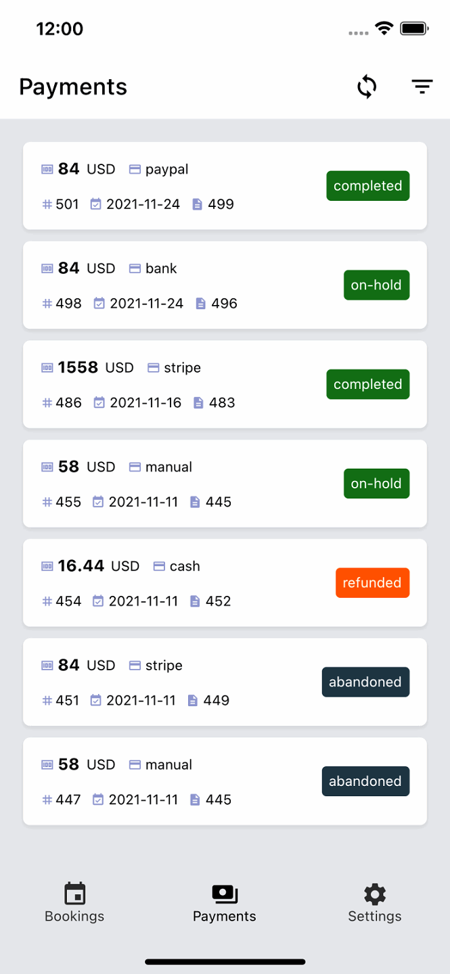
Task: Switch to the Bookings tab
Action: click(74, 902)
